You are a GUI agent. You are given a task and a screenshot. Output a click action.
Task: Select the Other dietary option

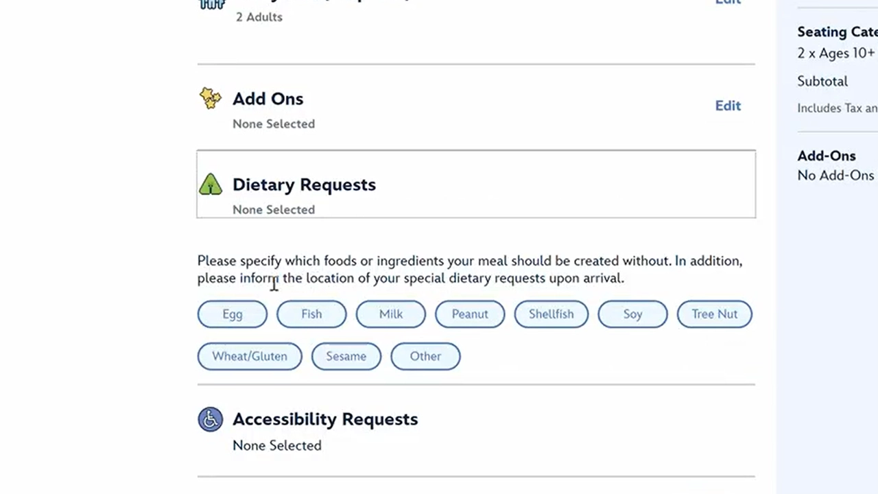[x=425, y=356]
